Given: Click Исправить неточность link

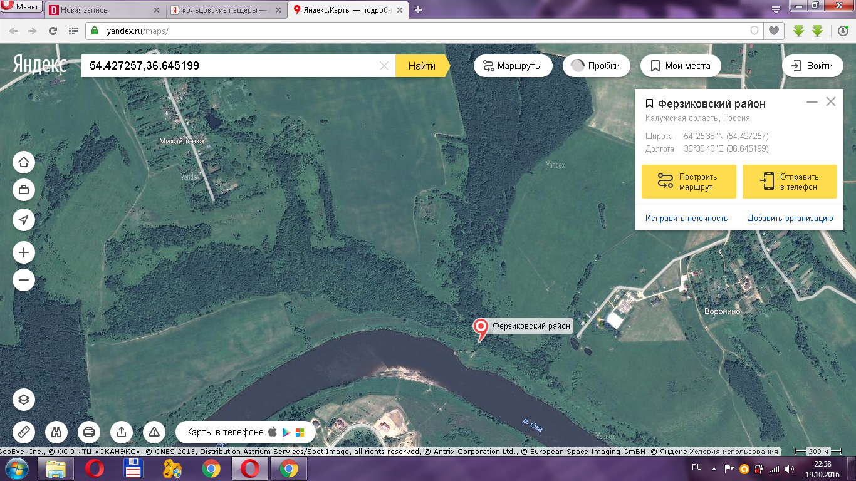Looking at the screenshot, I should click(x=686, y=218).
